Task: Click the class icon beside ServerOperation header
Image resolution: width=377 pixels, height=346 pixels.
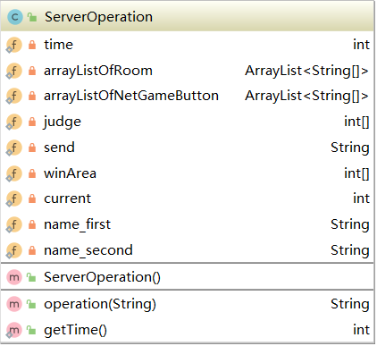Action: [x=15, y=17]
